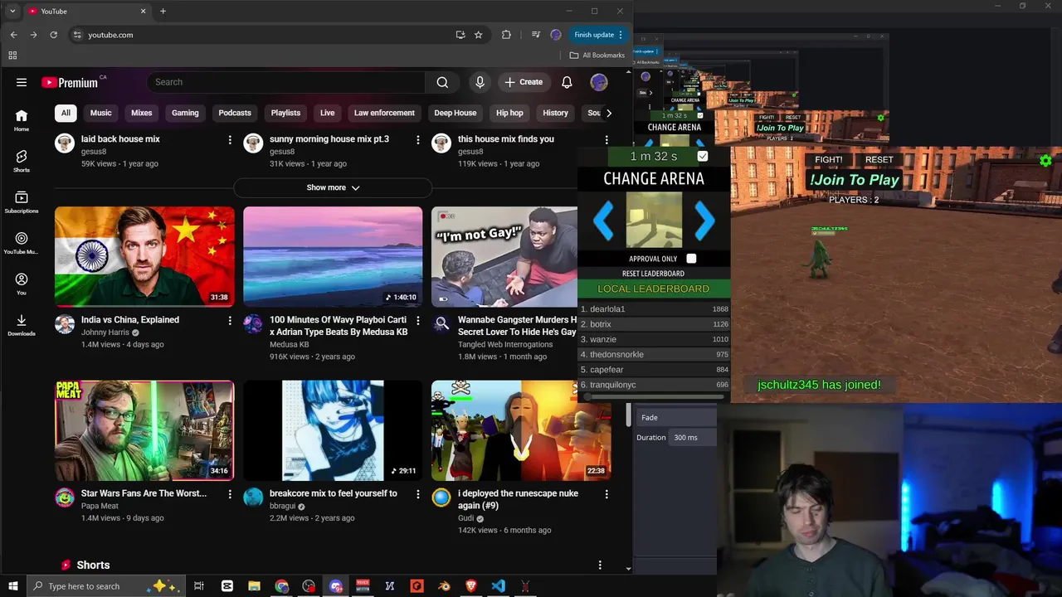1062x597 pixels.
Task: Open Chrome media controls icon
Action: (536, 35)
